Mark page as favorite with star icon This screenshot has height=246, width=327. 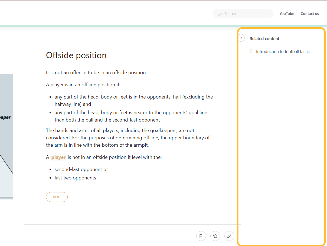215,236
